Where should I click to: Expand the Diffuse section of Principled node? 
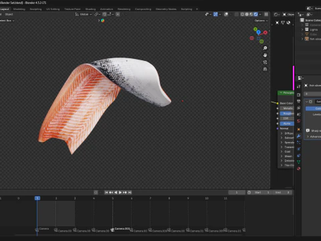coord(282,133)
